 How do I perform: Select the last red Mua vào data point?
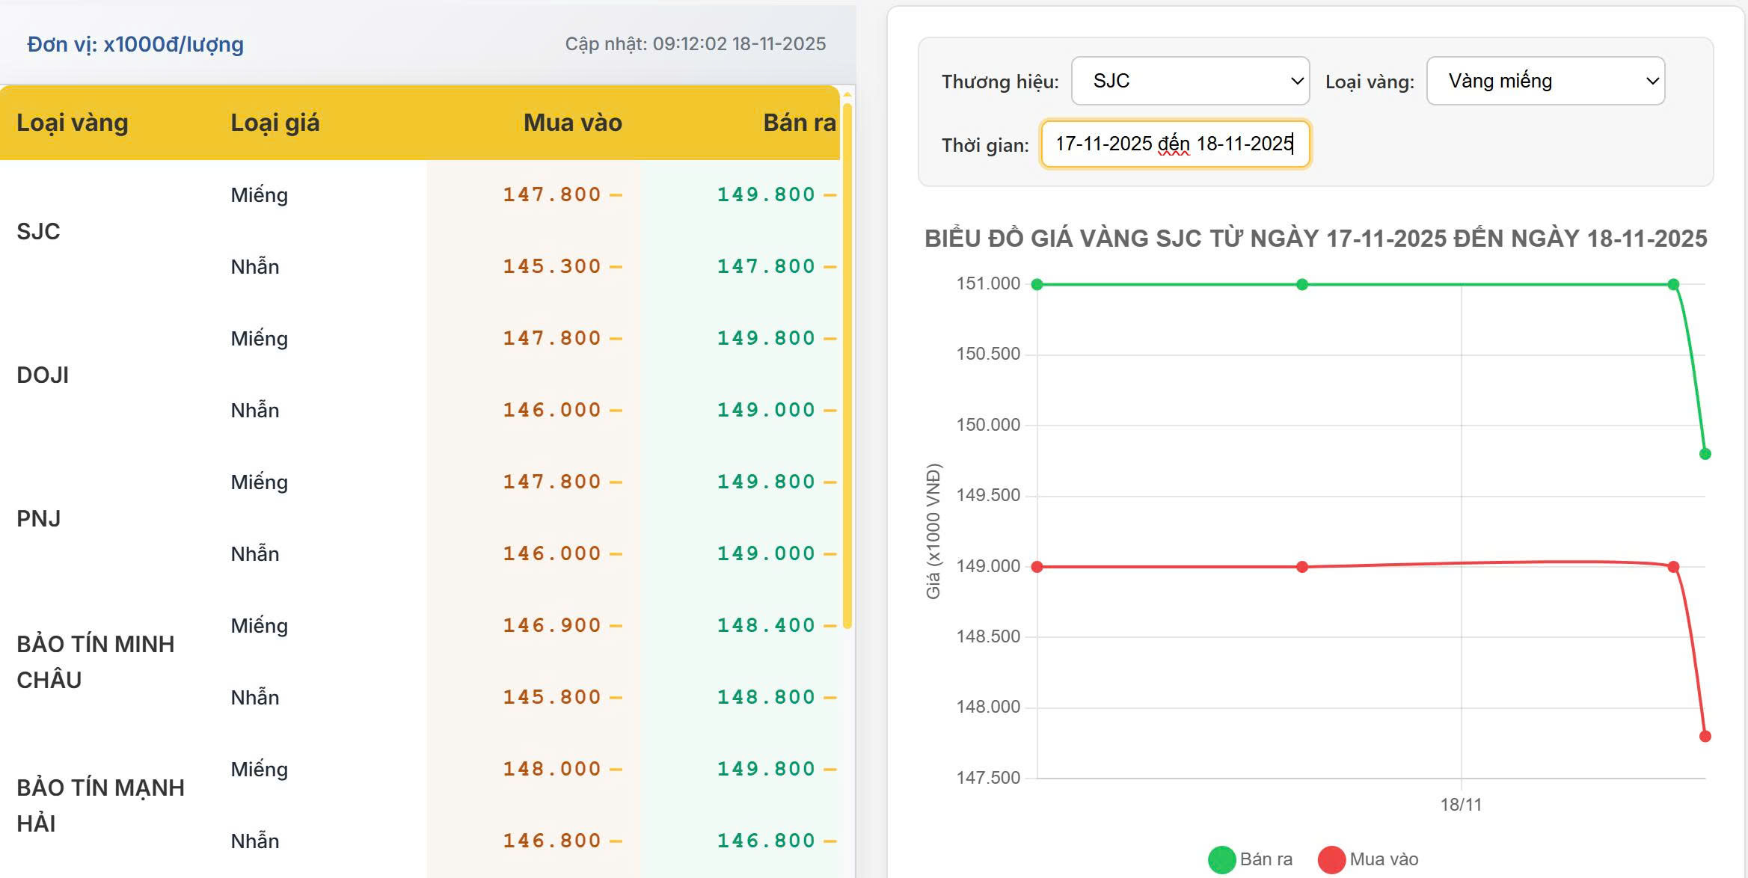point(1705,737)
